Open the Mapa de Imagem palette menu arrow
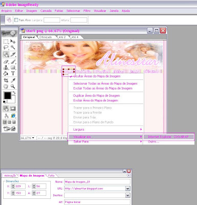This screenshot has width=197, height=205. click(129, 175)
